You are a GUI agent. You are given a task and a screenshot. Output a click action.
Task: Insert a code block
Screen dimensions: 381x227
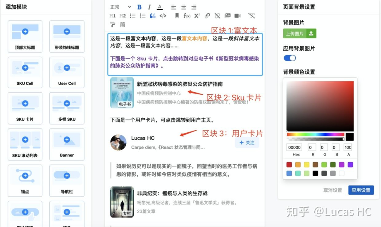point(163,16)
